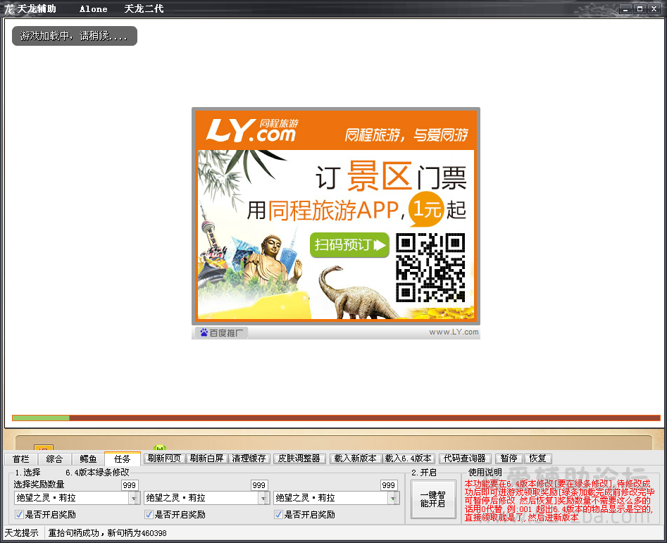
Task: Click the 一键智能开启 button
Action: tap(433, 499)
